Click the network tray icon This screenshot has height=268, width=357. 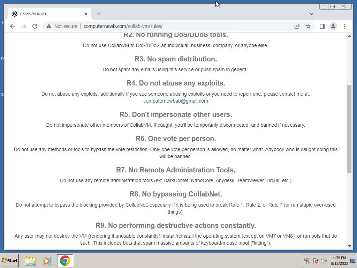[x=307, y=261]
